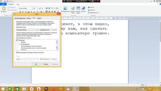Click Отмена in the Sound dialog
The width and height of the screenshot is (161, 91).
click(x=46, y=64)
